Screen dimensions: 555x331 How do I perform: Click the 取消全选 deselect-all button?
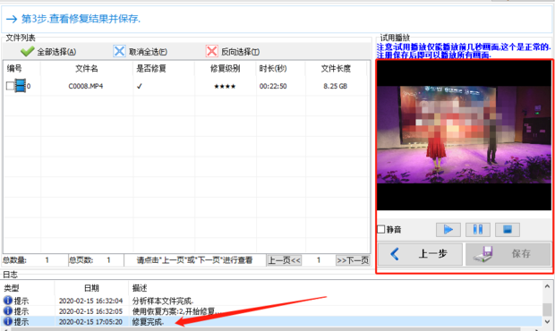pos(141,52)
